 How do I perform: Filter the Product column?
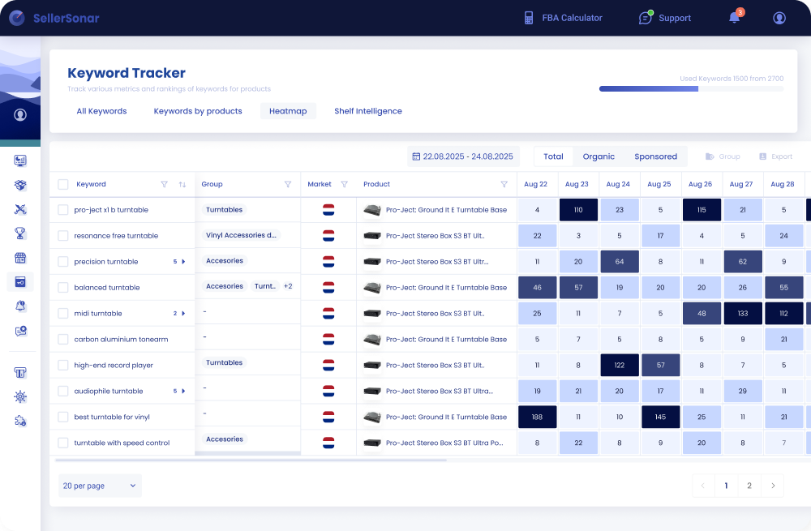[x=504, y=185]
